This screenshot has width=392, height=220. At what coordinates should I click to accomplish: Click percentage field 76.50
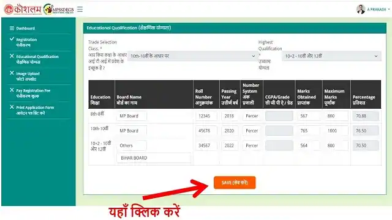[366, 131]
